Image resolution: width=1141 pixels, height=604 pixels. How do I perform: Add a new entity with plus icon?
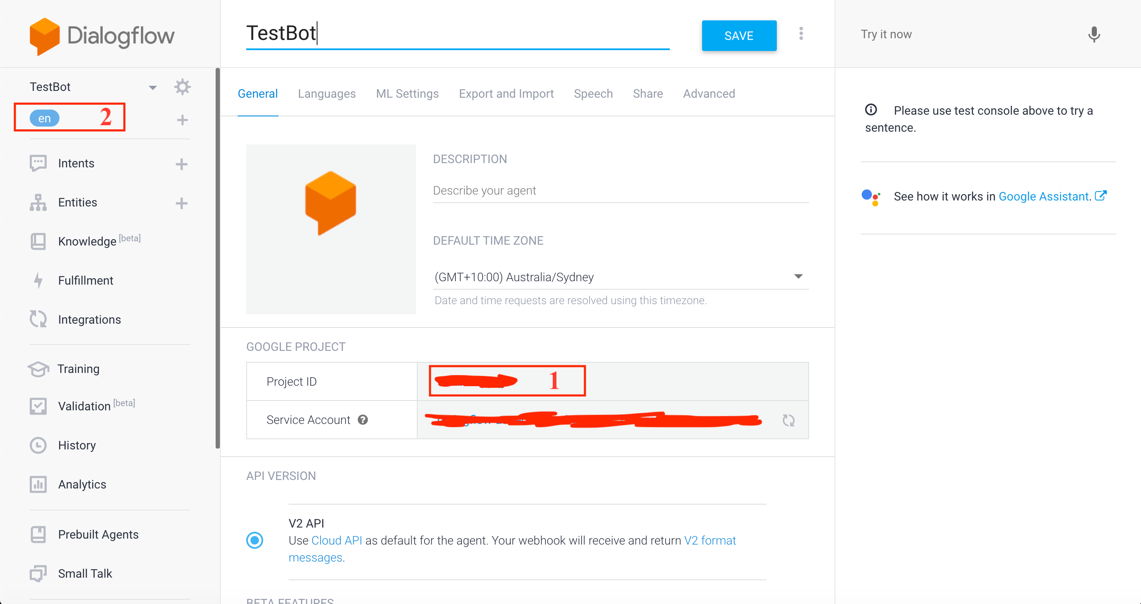[x=181, y=203]
